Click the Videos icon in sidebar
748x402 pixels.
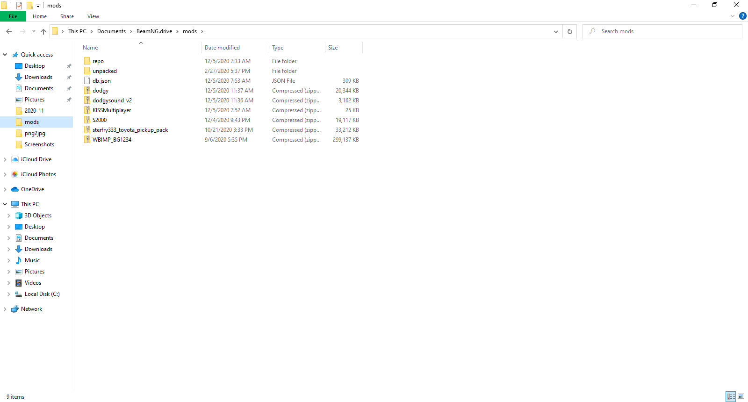19,283
